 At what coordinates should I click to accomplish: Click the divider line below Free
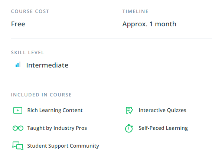tap(111, 39)
